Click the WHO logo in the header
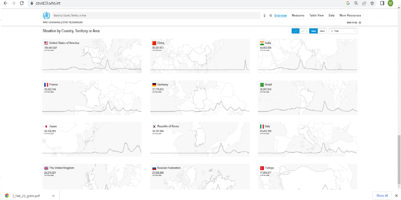Viewport: 401px width, 200px height. [46, 15]
